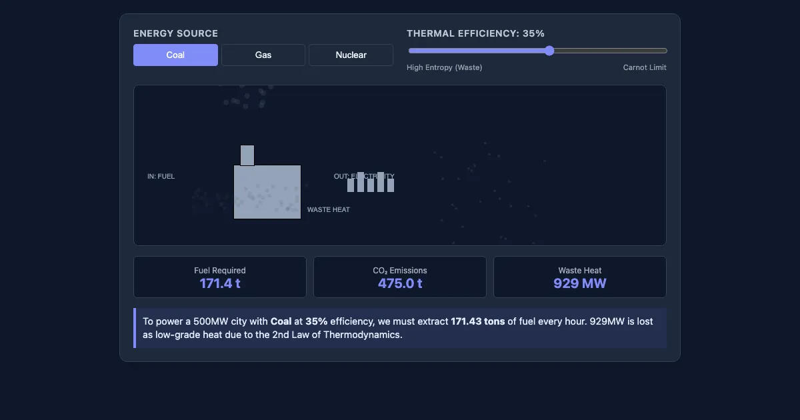Click the power plant building in simulation
800x420 pixels.
point(267,192)
